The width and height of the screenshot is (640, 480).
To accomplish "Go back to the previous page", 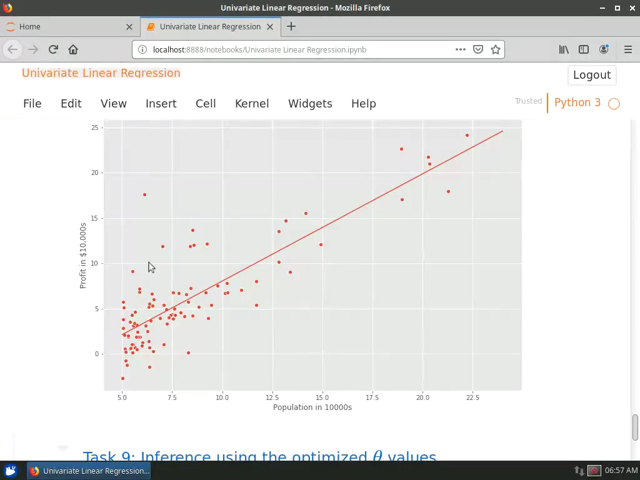I will (x=12, y=49).
